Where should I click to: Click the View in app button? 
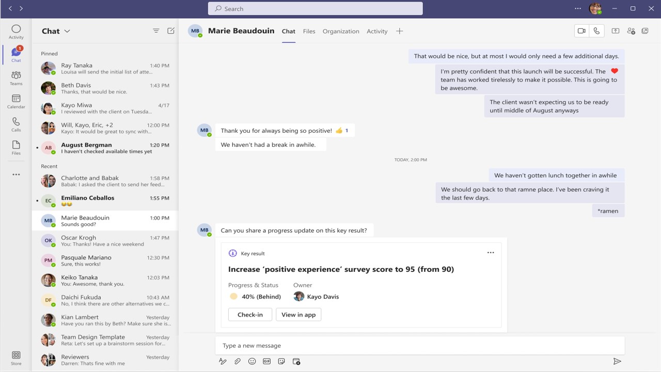[x=298, y=315]
